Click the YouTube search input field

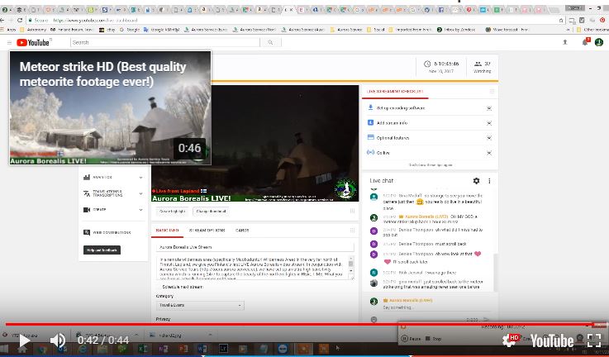pos(207,42)
